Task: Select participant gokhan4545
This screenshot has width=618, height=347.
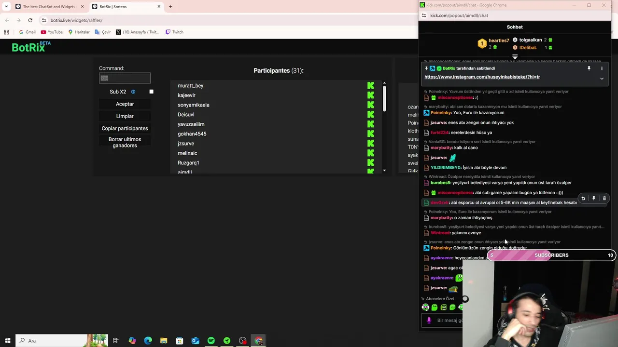Action: click(192, 134)
